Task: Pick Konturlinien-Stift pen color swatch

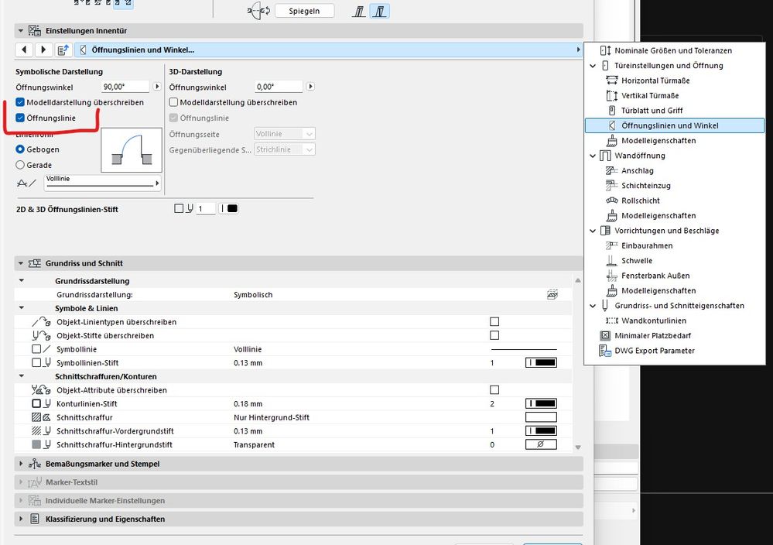Action: pos(541,403)
